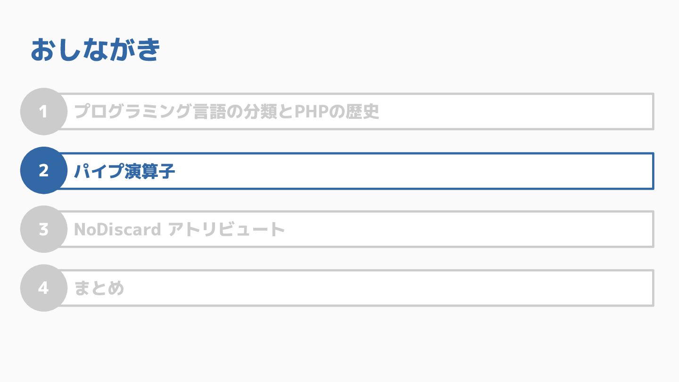
Task: Select the プログラミング言語の分類とPHPの歴史 item text
Action: point(226,112)
